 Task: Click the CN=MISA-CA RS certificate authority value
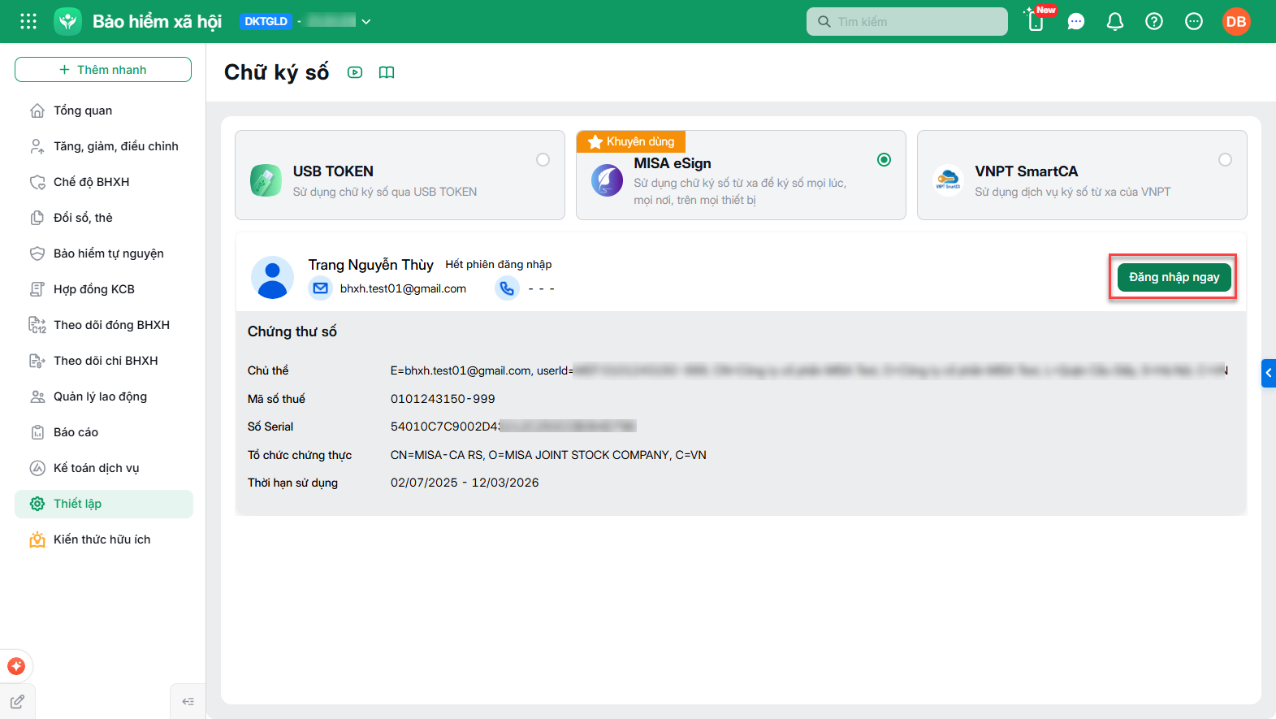548,455
